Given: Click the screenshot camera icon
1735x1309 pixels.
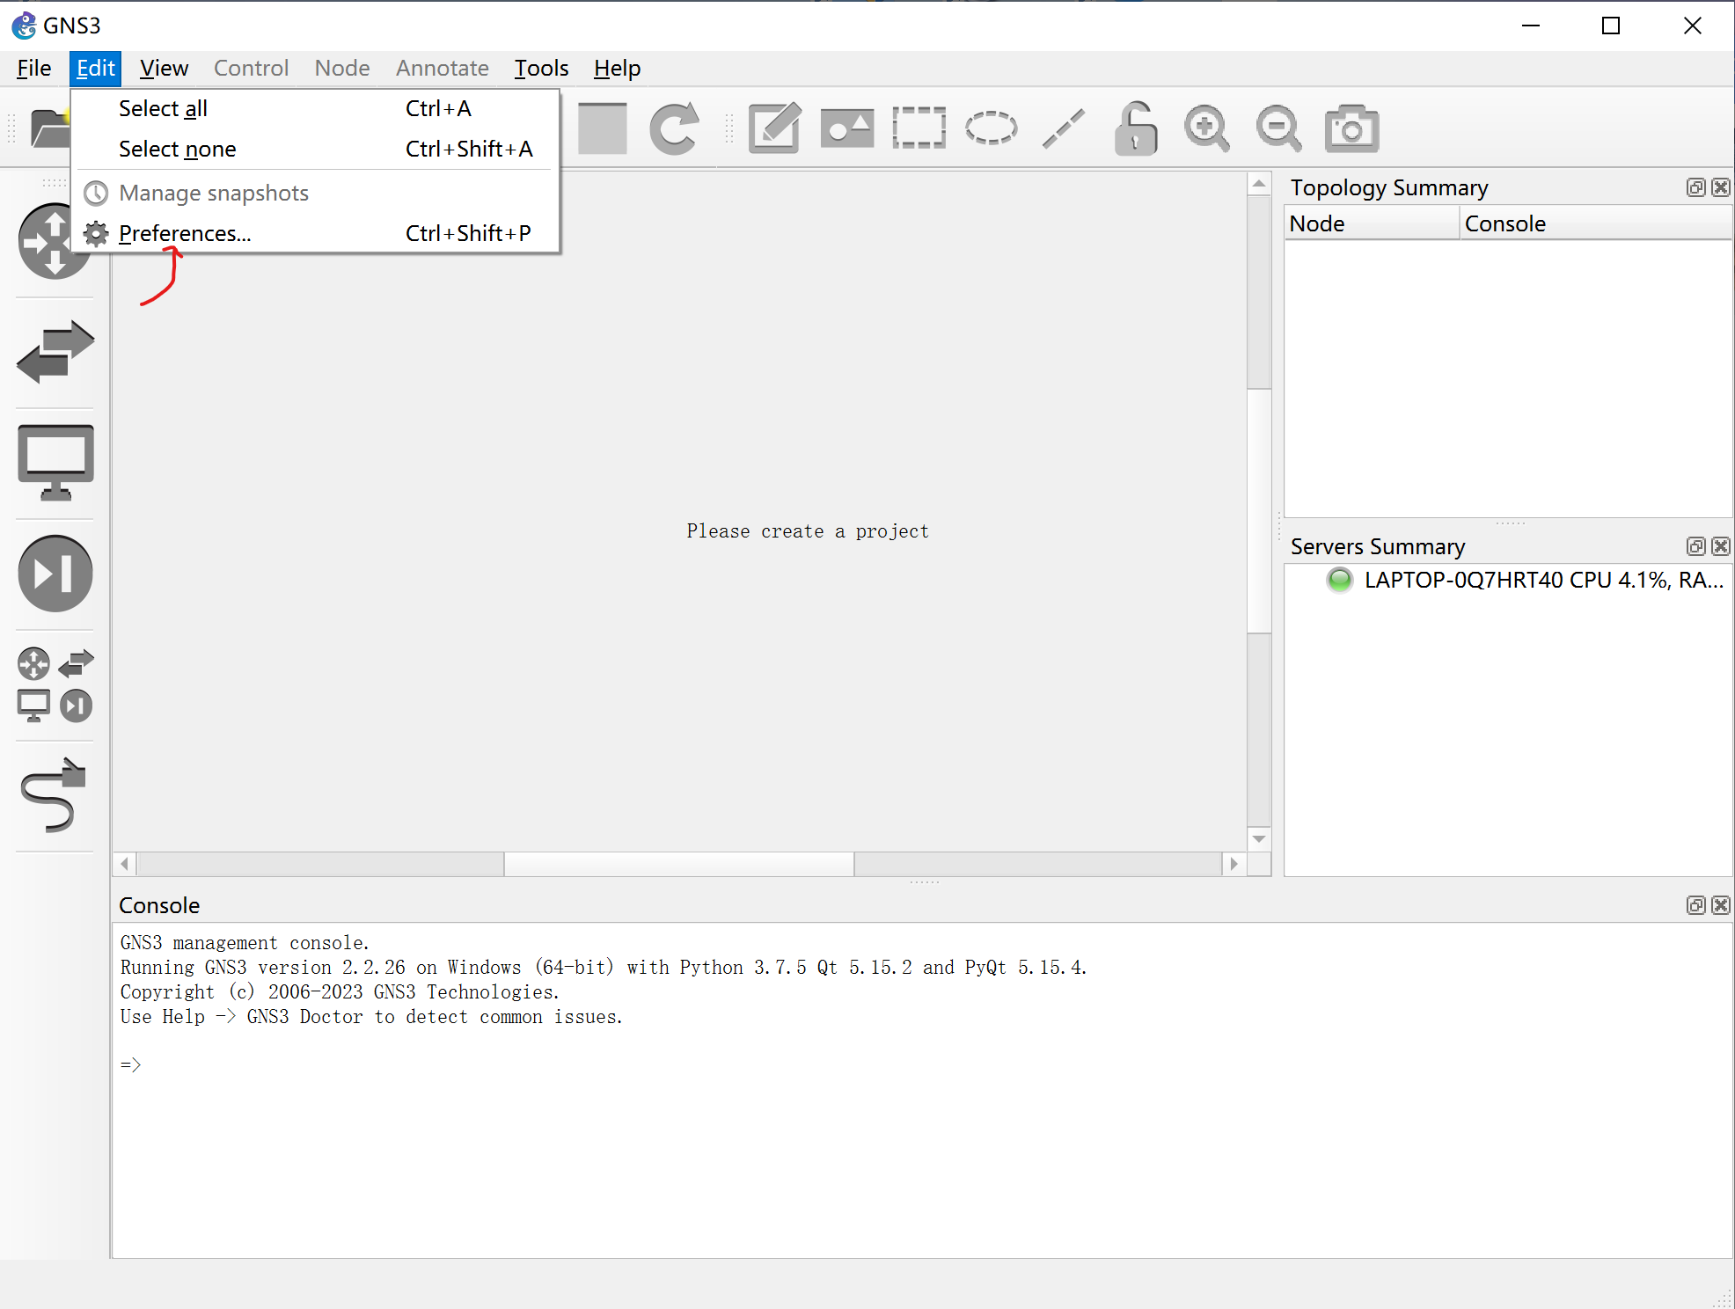Looking at the screenshot, I should click(1351, 128).
